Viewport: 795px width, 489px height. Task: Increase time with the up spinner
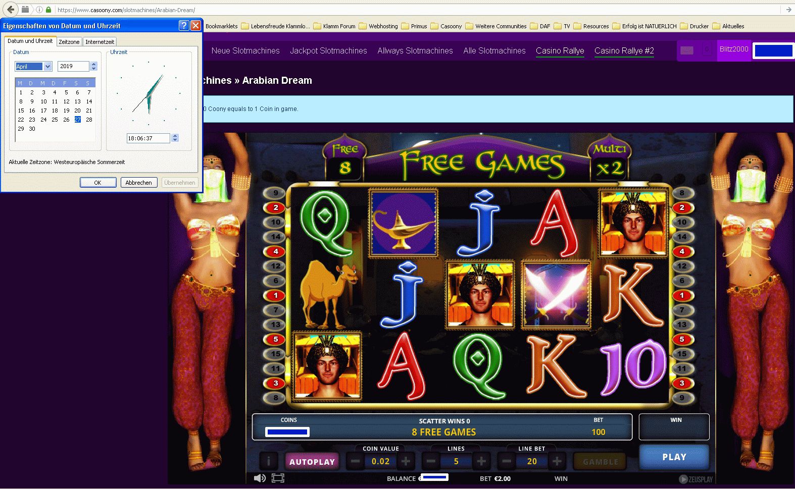point(175,135)
